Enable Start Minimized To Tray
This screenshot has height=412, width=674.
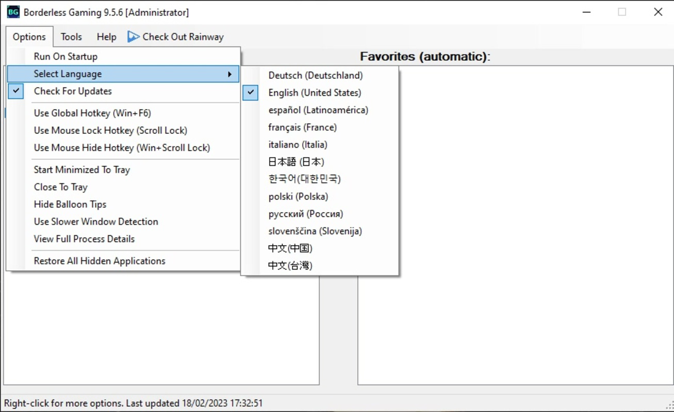[123, 170]
